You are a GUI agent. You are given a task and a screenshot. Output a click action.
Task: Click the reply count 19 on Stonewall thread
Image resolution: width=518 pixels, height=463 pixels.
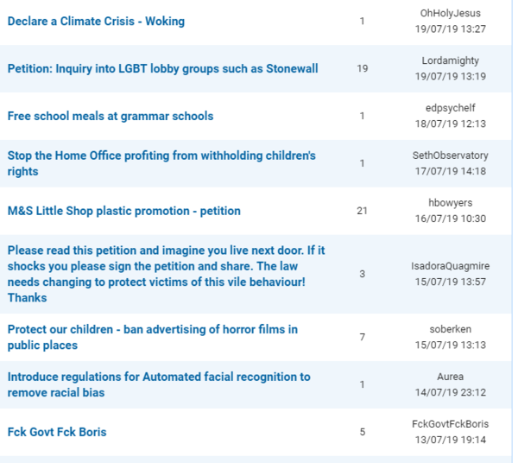point(362,68)
